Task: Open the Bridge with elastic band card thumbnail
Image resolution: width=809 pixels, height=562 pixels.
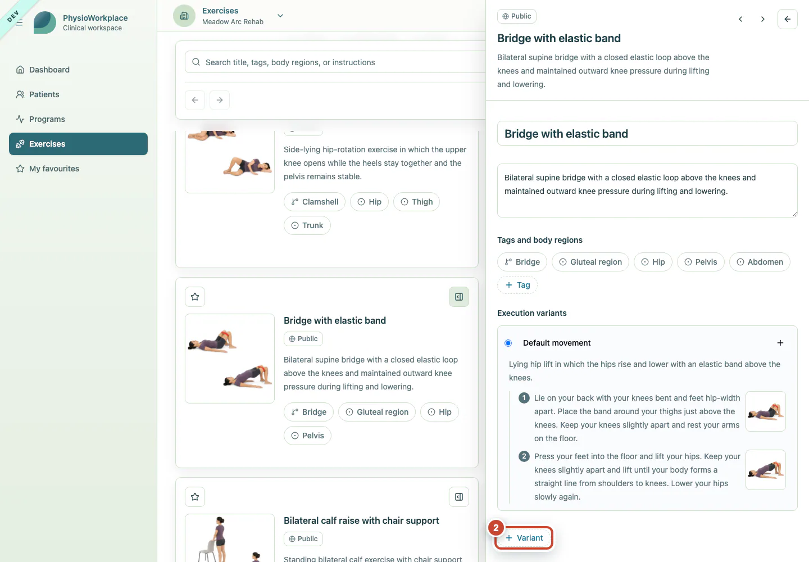Action: tap(230, 359)
